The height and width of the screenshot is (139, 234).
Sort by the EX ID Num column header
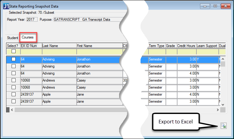pos(31,46)
